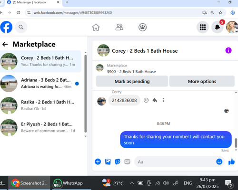
Task: Open the blue plus more actions icon
Action: (x=98, y=161)
